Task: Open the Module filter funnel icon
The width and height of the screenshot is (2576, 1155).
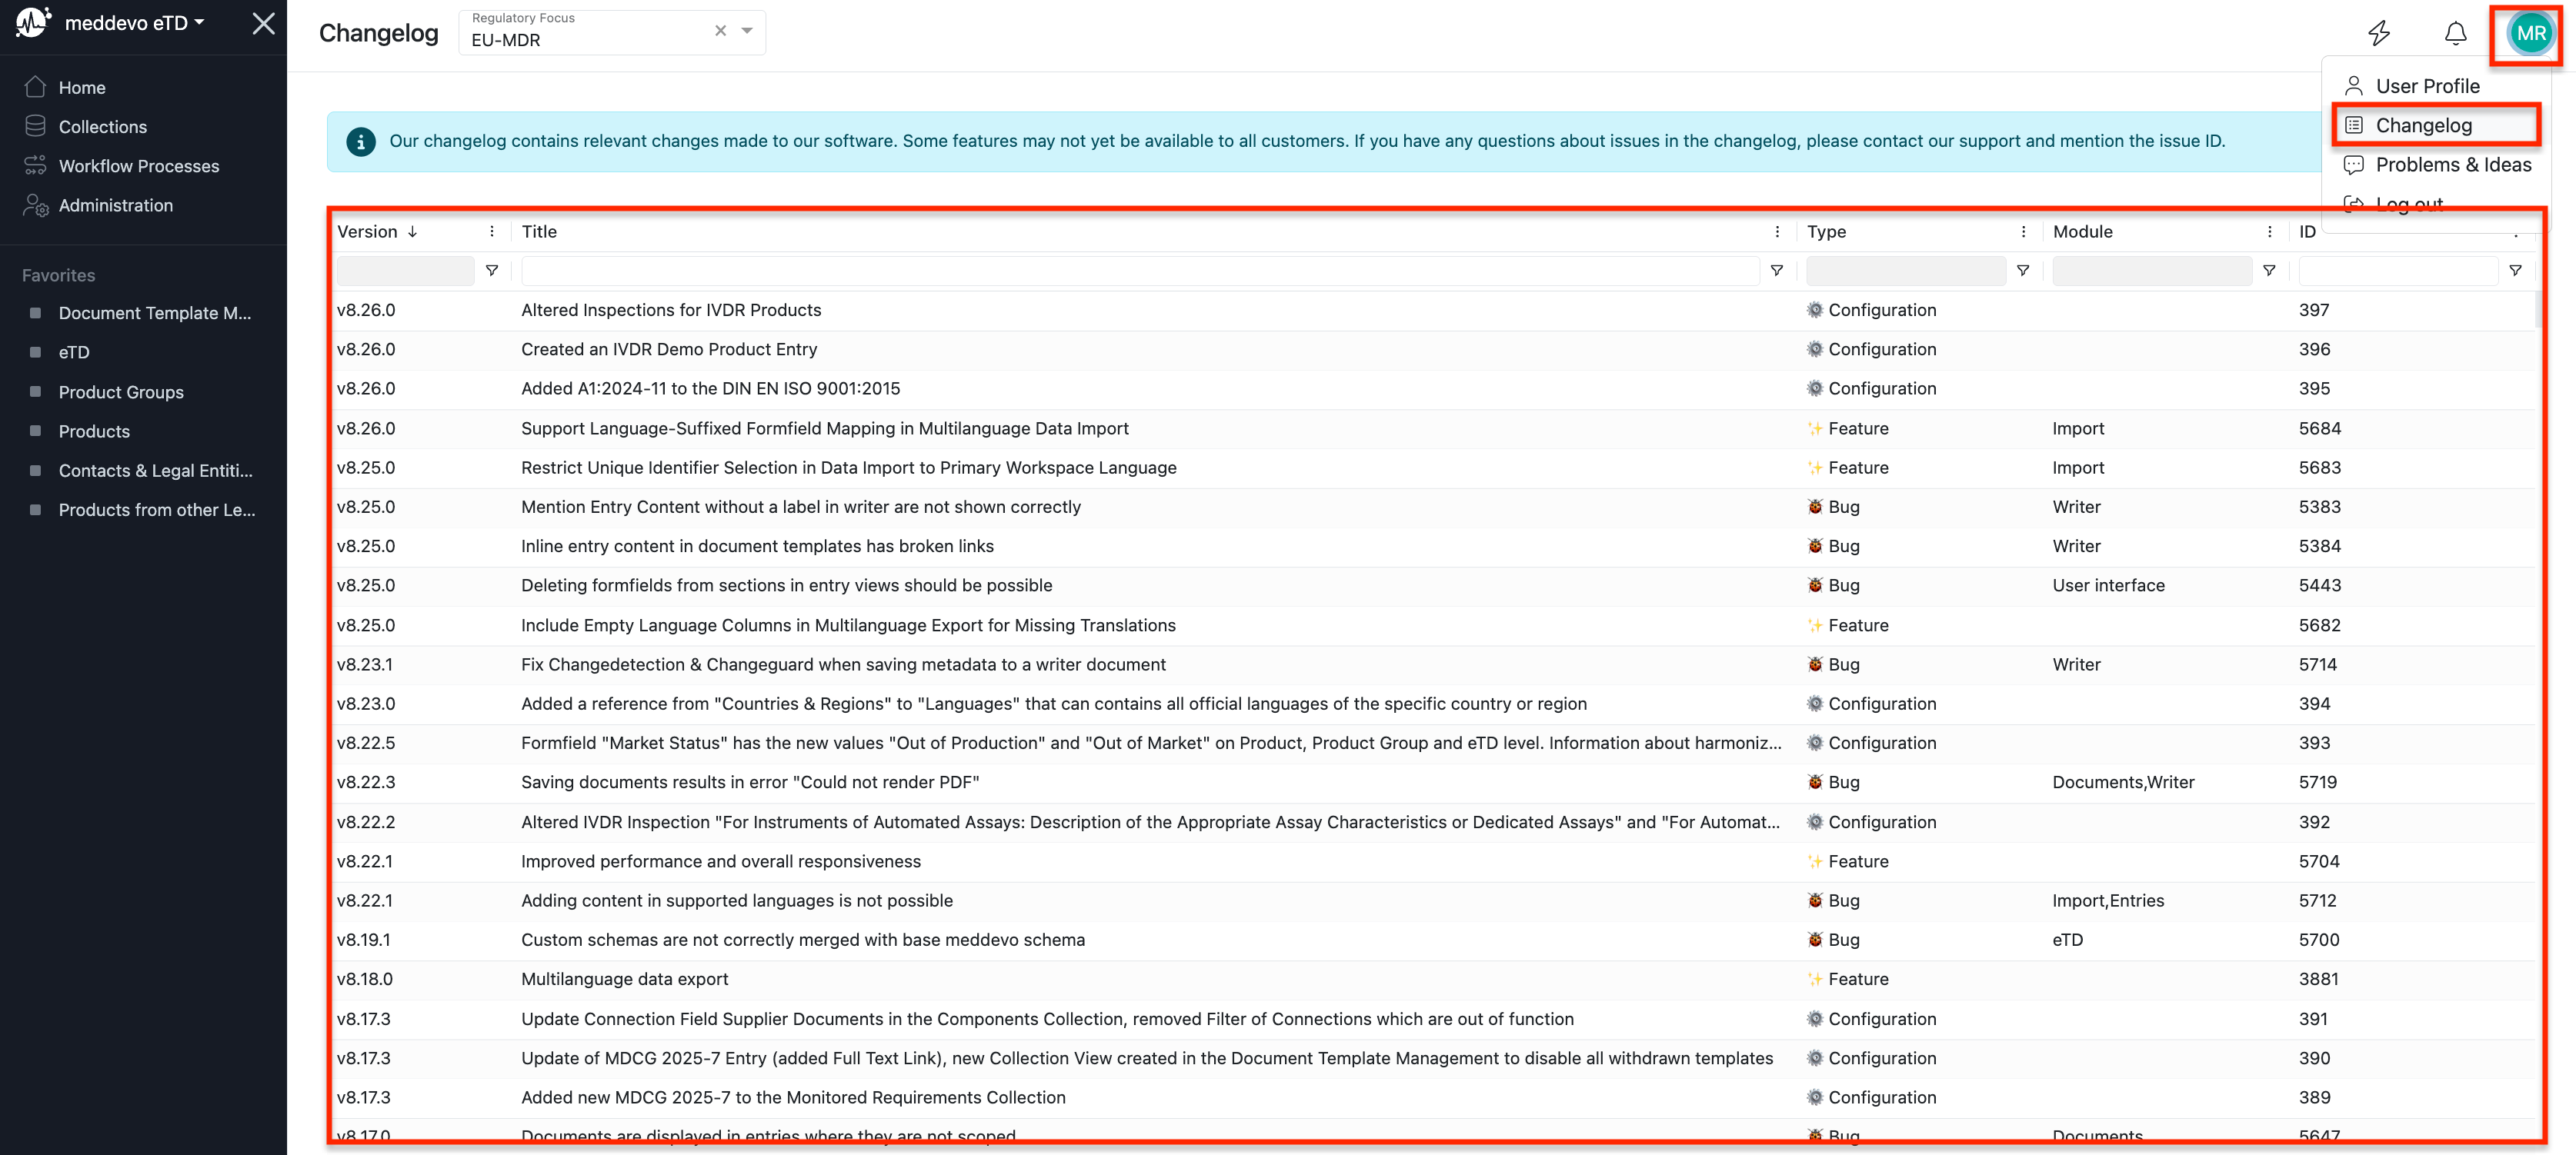Action: click(2269, 271)
